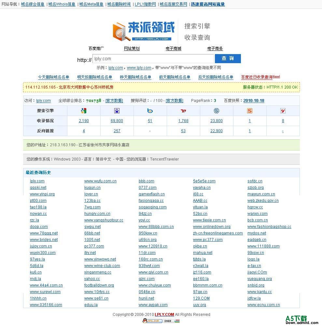The height and width of the screenshot is (326, 322).
Task: Open www.brides.net history link
Action: (44, 240)
